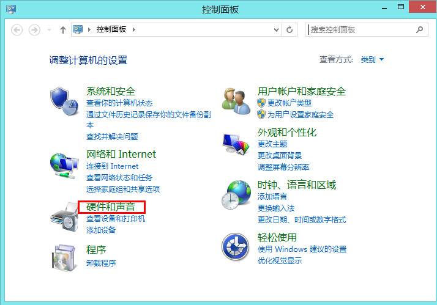The height and width of the screenshot is (305, 437).
Task: Open 系统和安全 category
Action: point(111,91)
